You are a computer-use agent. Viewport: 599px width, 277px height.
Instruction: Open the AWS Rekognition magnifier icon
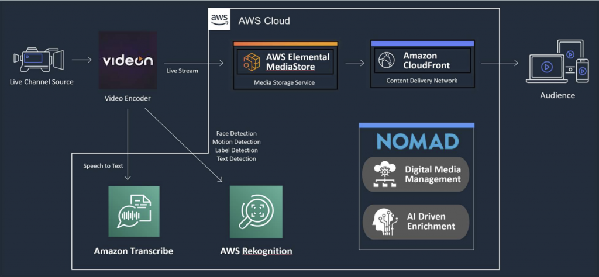(256, 212)
